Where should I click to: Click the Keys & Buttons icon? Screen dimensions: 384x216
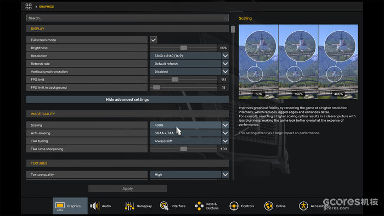(x=199, y=206)
